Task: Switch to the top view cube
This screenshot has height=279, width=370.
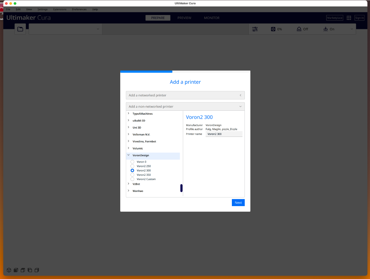Action: [23, 270]
